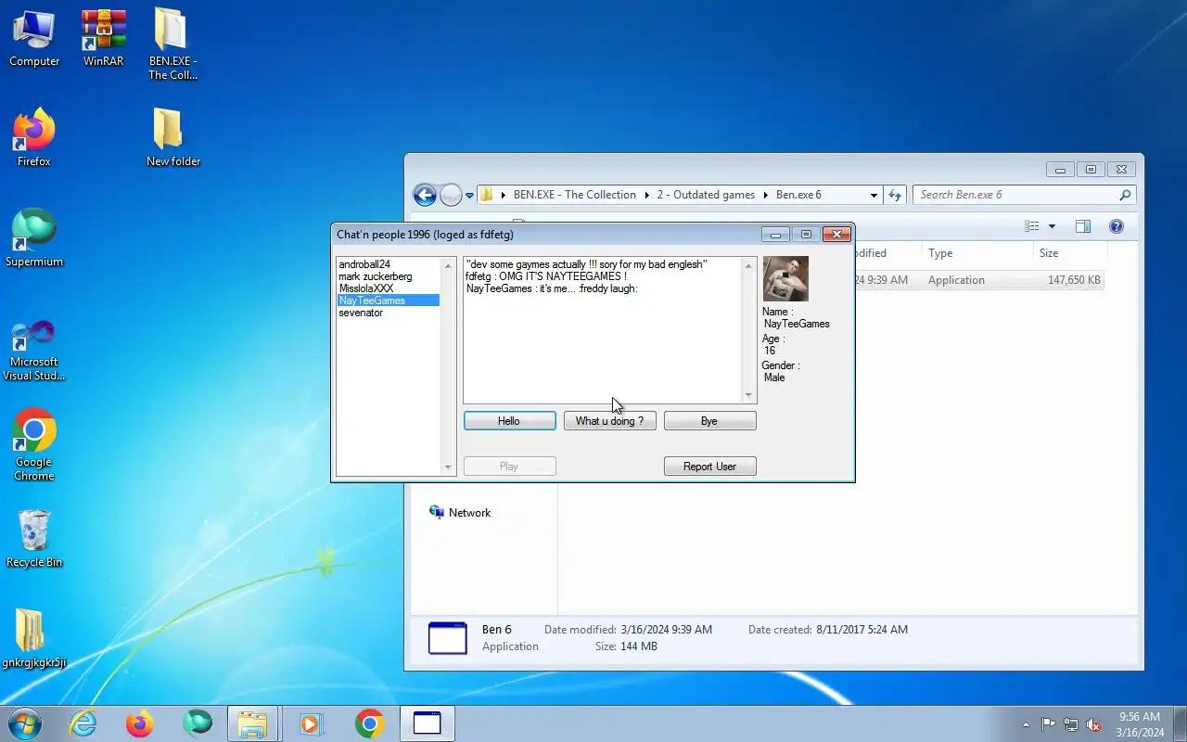Expand the Explorer view options dropdown arrow
Image resolution: width=1187 pixels, height=742 pixels.
pos(1052,226)
